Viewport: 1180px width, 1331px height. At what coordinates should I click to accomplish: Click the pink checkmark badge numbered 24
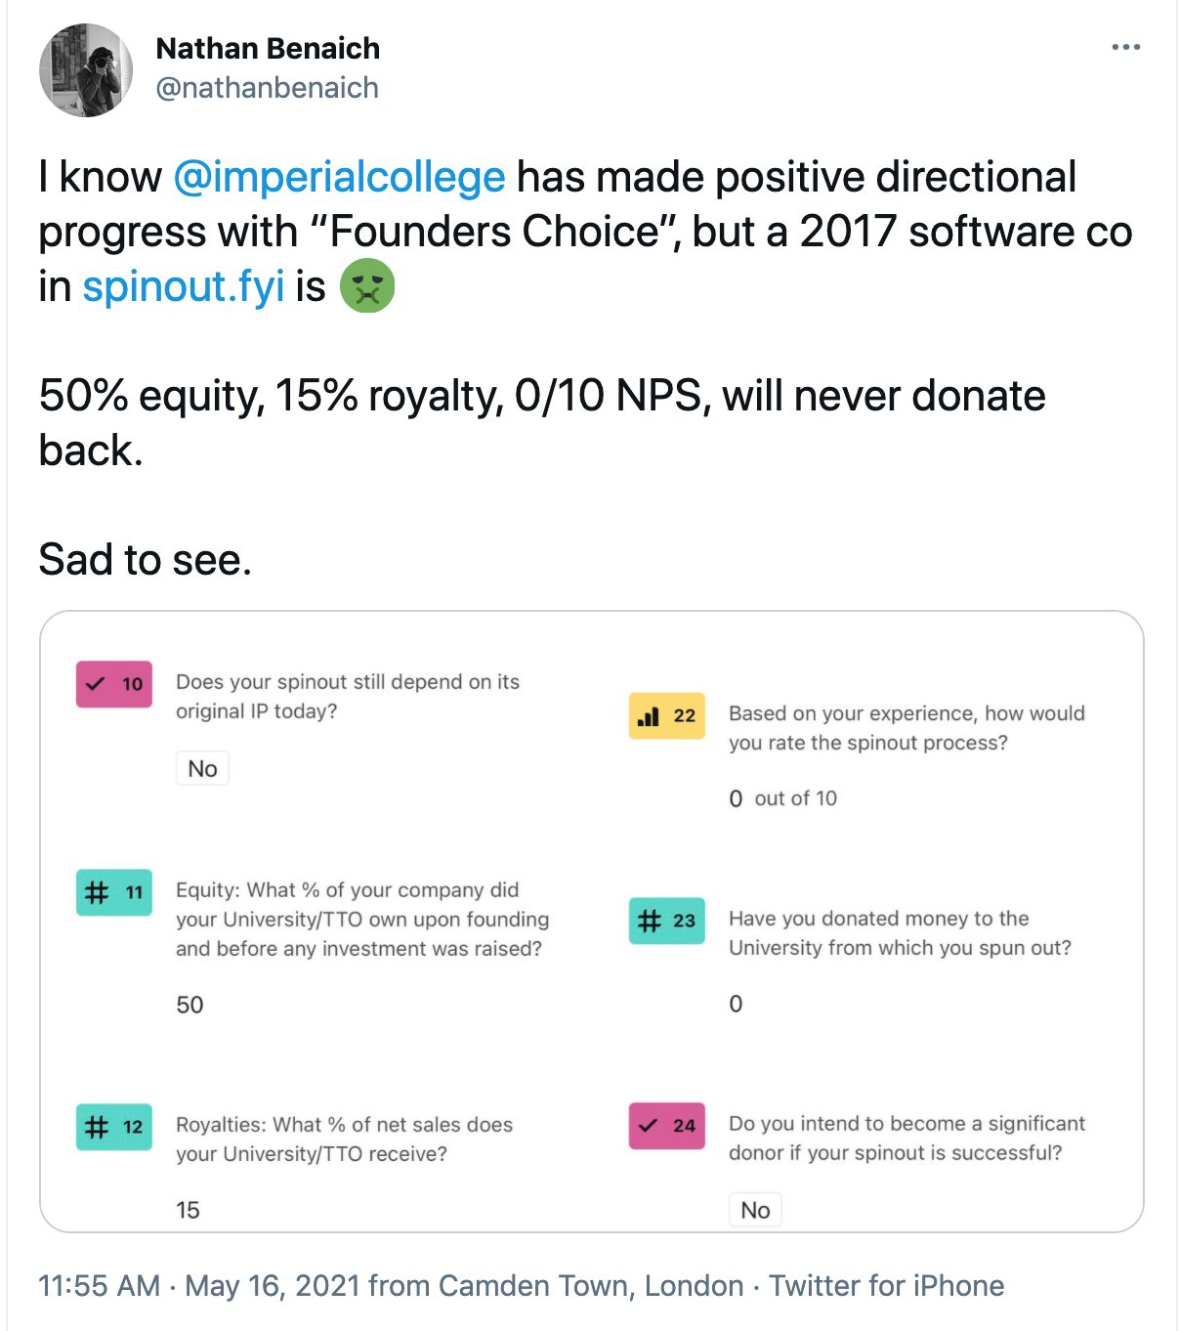[x=667, y=1126]
